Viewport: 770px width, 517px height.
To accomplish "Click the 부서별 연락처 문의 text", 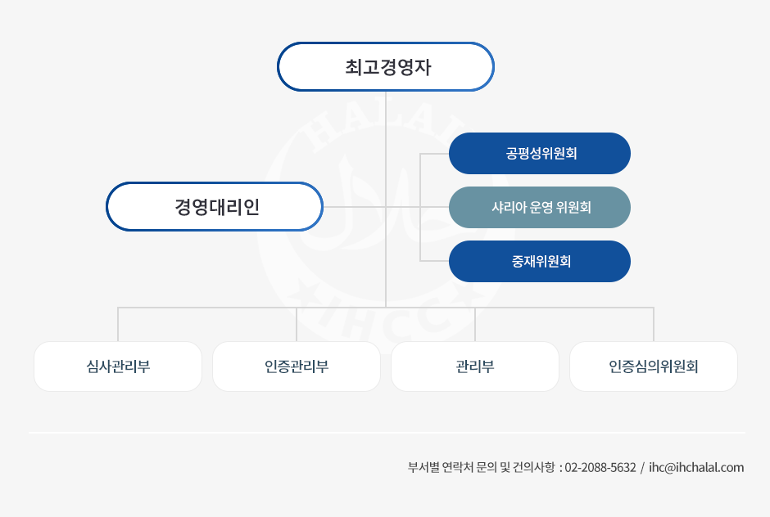I will click(x=452, y=467).
